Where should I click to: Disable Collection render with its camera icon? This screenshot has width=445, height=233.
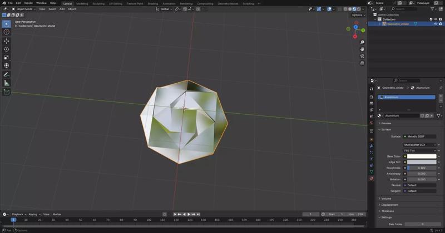441,19
